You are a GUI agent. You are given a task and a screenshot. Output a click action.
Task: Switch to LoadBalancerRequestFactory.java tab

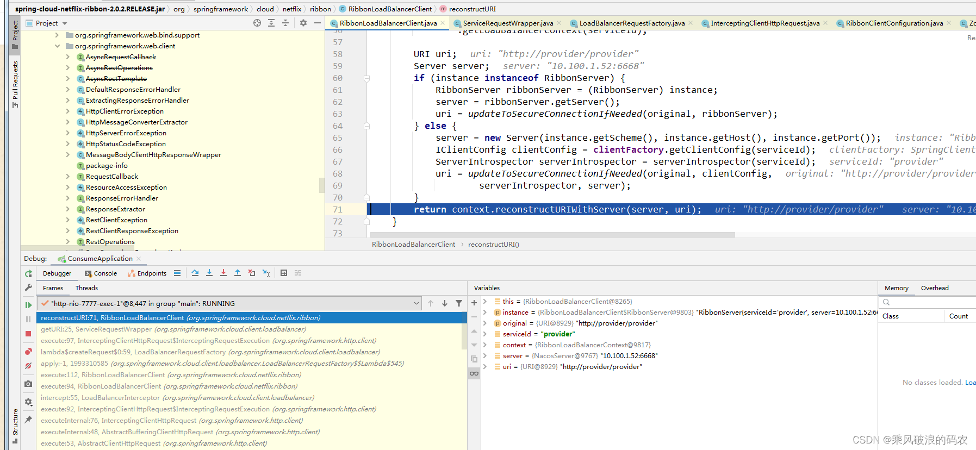click(x=632, y=23)
